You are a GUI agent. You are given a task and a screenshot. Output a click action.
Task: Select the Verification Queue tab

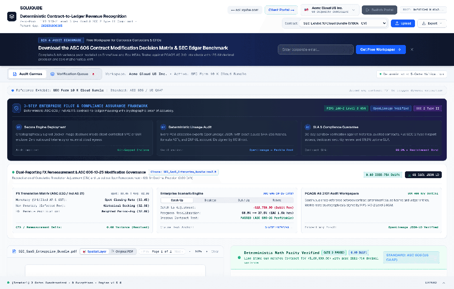click(x=73, y=74)
